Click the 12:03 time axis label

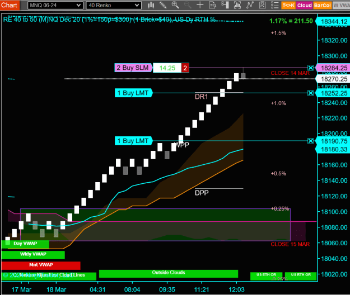coord(237,289)
